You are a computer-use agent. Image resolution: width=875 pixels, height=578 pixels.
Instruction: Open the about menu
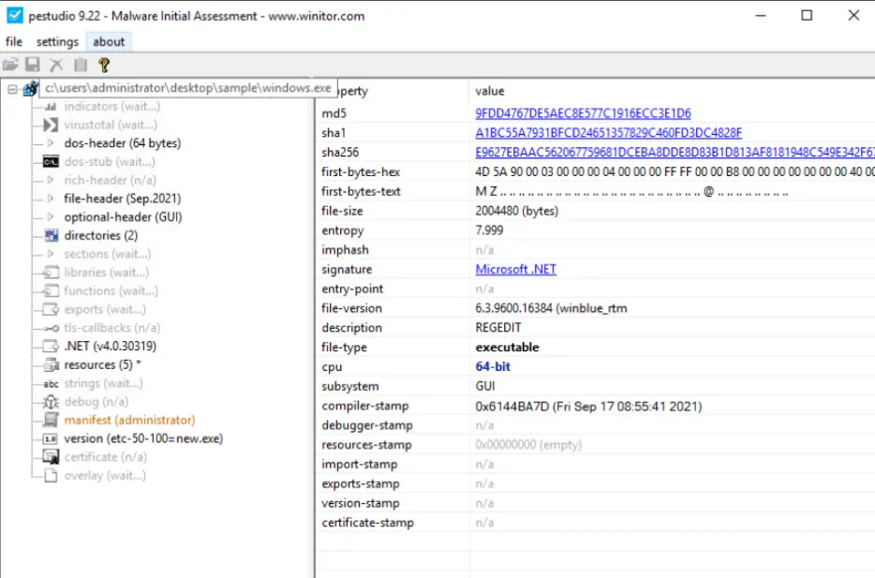tap(109, 42)
